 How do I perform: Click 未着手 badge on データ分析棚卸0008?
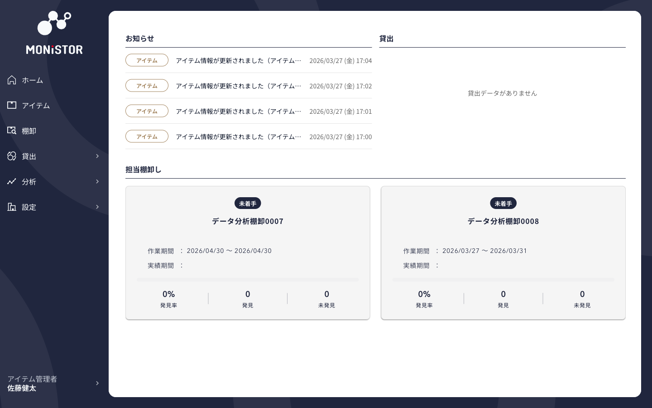[x=503, y=204]
